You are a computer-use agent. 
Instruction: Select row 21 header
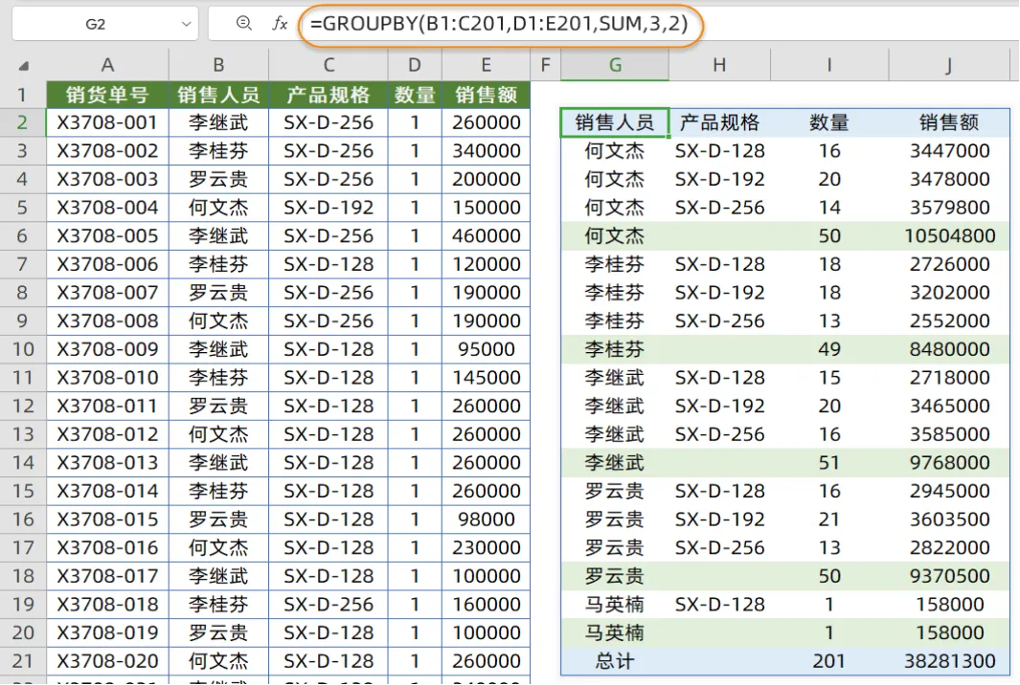[x=22, y=662]
